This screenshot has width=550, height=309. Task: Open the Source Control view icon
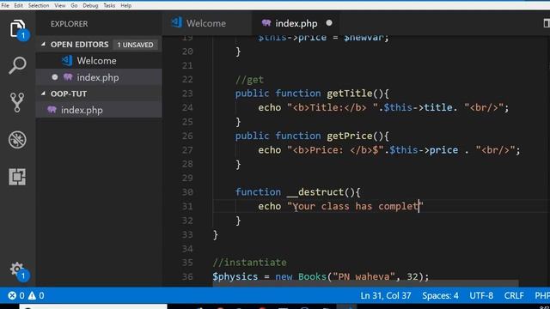[x=17, y=102]
